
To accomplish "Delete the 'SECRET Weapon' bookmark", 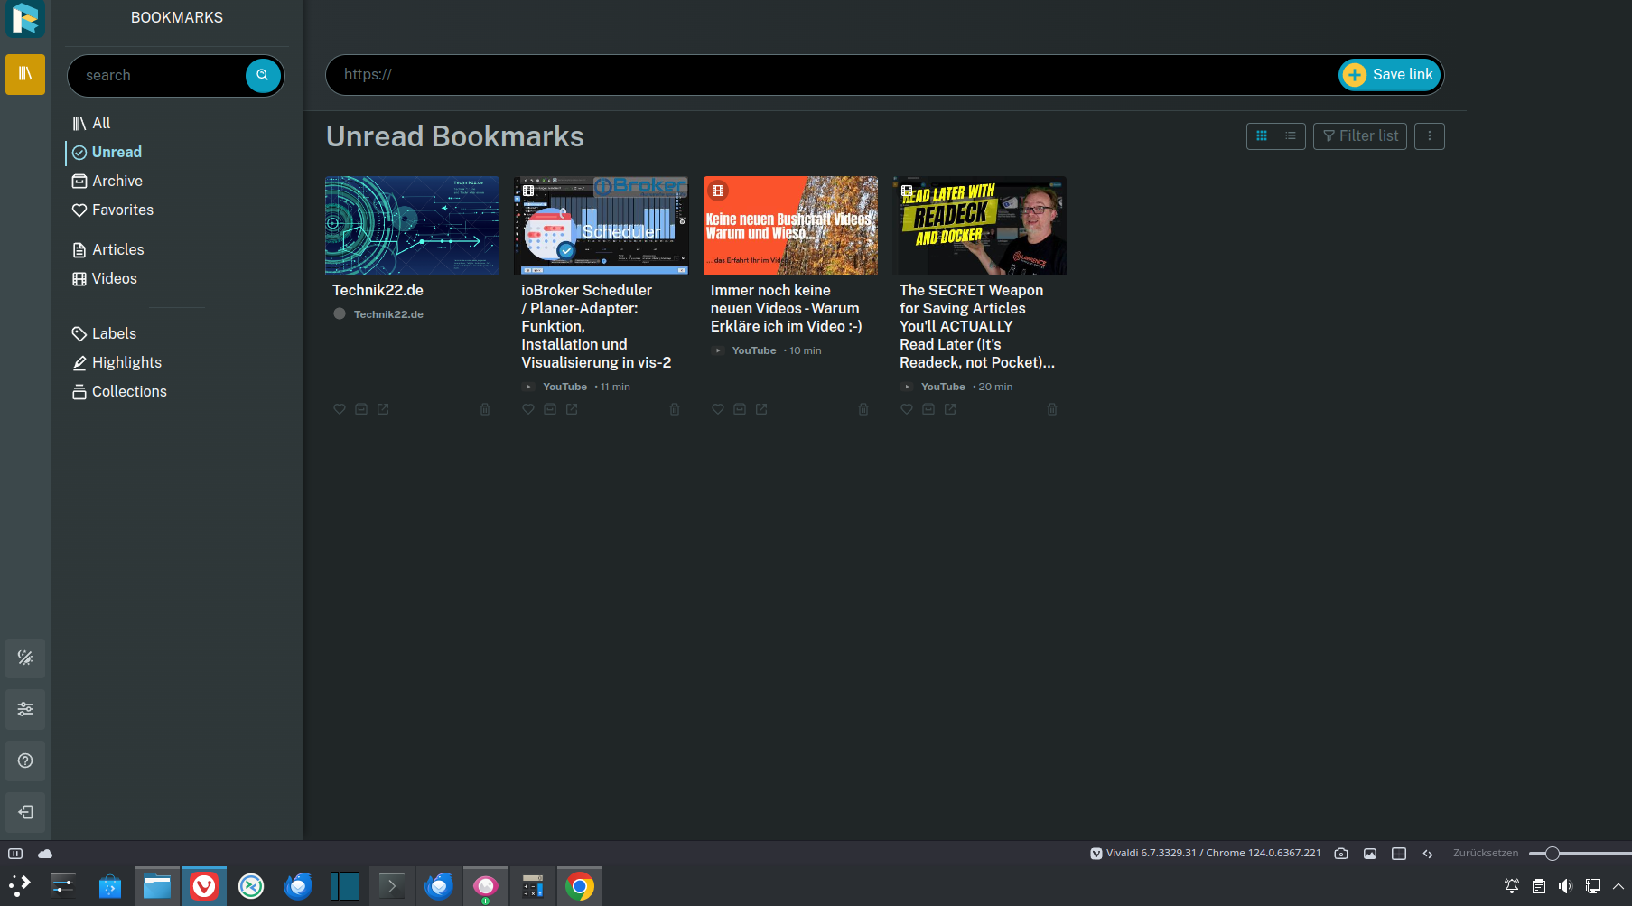I will click(x=1052, y=409).
